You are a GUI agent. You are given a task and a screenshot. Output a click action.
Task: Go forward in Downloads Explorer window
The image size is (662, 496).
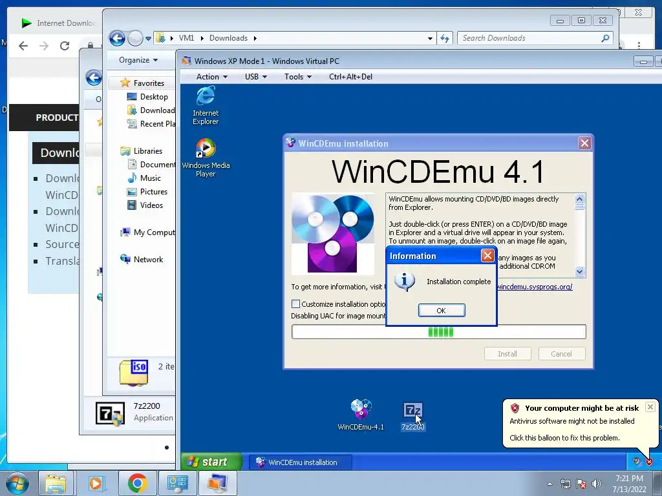coord(135,38)
